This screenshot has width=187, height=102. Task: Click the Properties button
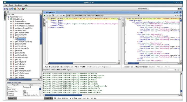click(12, 98)
